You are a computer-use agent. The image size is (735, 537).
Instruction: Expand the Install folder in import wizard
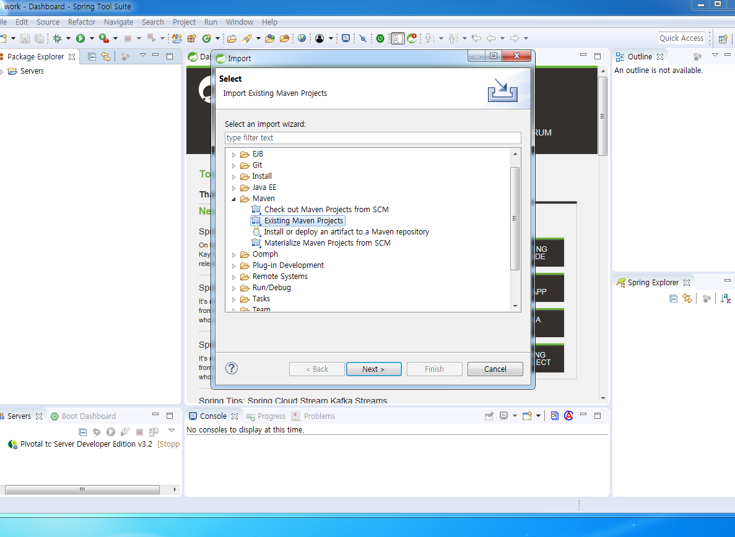(x=233, y=177)
